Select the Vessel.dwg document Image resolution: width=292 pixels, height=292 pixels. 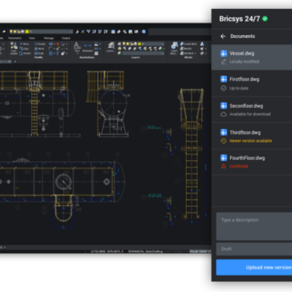(252, 58)
